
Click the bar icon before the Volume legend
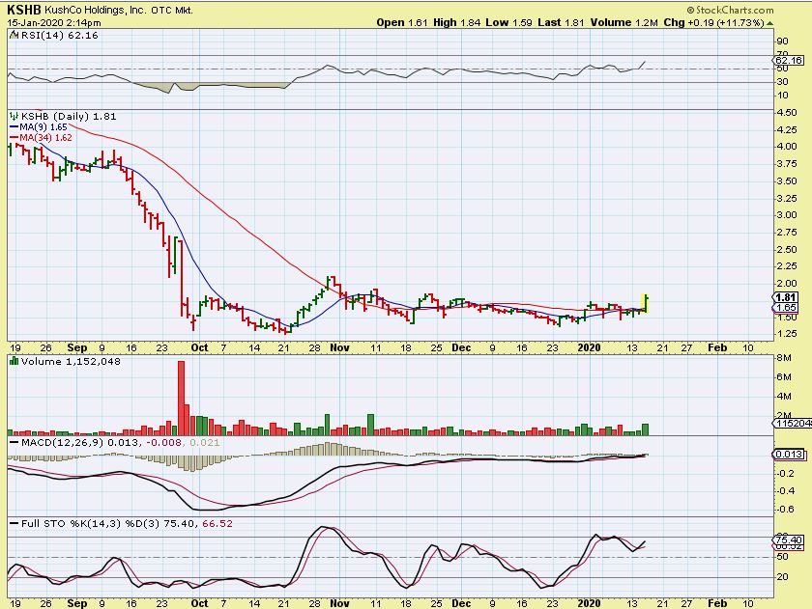tap(14, 361)
